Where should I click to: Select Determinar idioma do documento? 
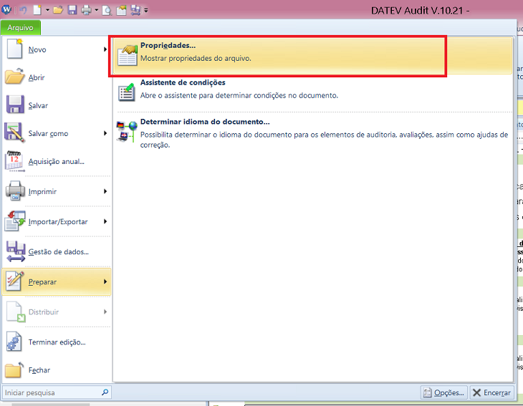(x=313, y=132)
